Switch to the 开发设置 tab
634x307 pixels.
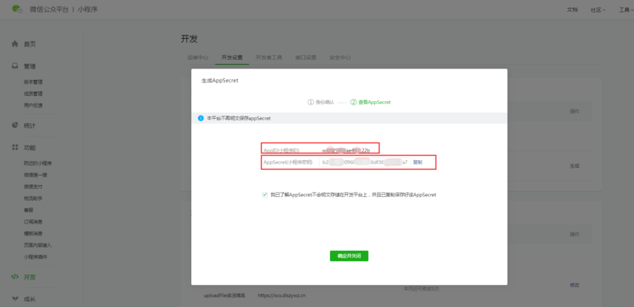[x=232, y=58]
